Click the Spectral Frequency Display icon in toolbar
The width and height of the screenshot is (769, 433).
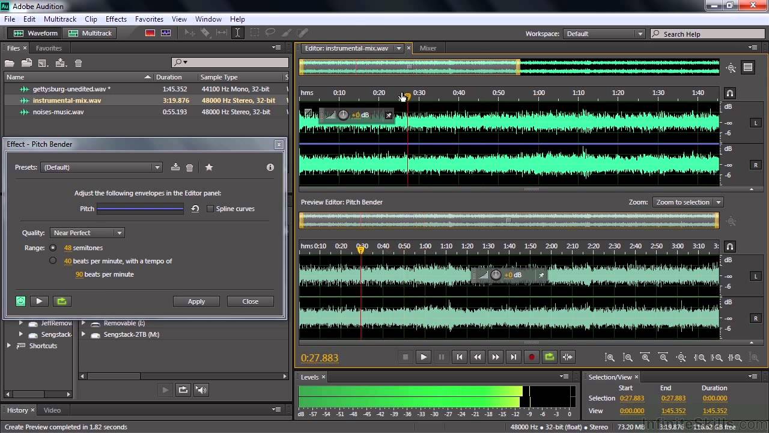tap(150, 33)
